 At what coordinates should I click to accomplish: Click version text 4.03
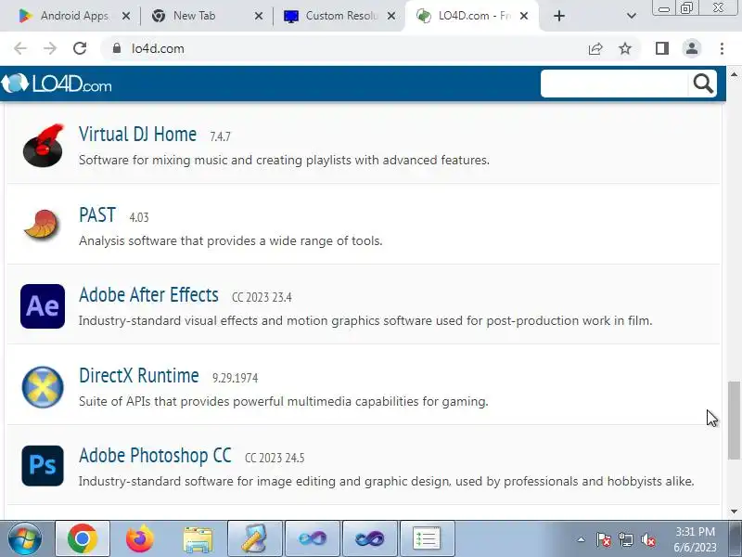coord(139,217)
